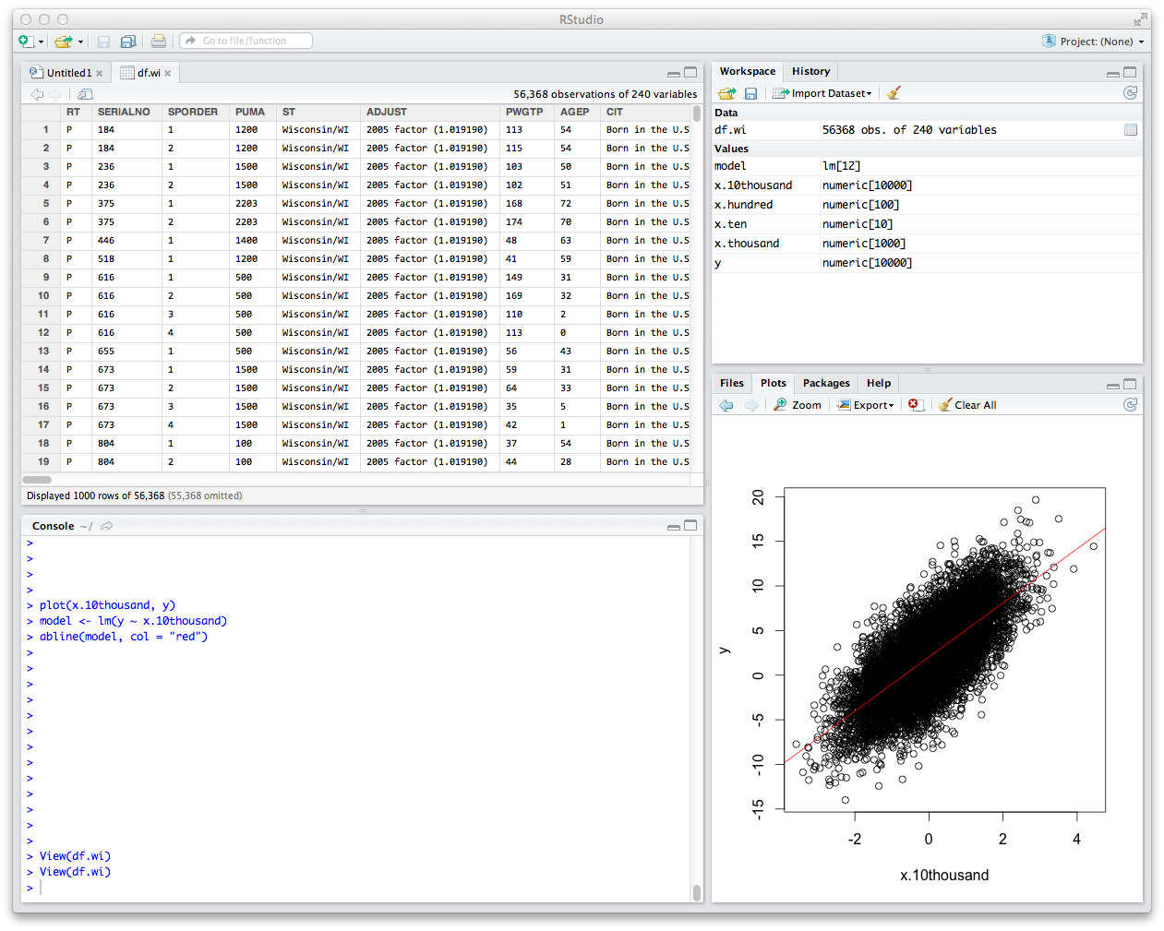Click in the Go to file/function search field
This screenshot has height=931, width=1164.
coord(246,41)
